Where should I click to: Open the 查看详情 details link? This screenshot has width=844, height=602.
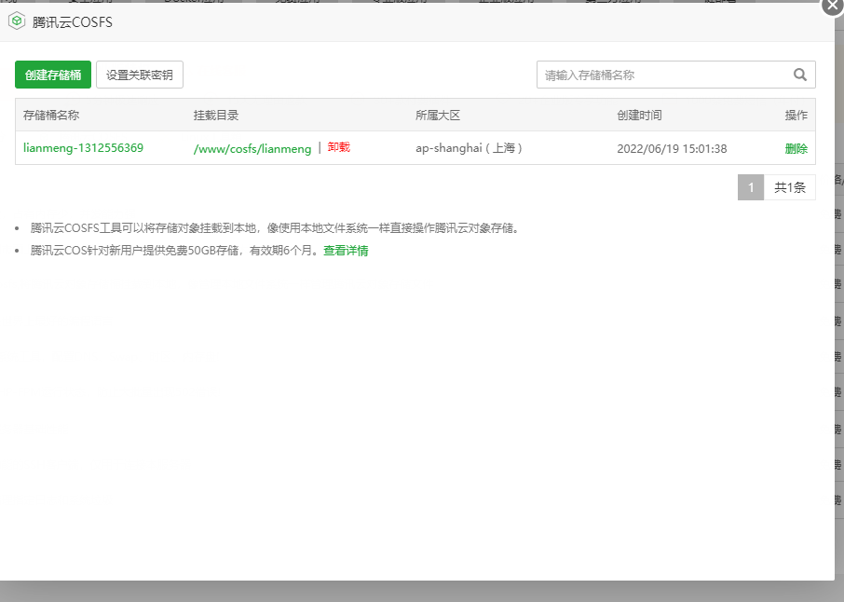point(346,251)
